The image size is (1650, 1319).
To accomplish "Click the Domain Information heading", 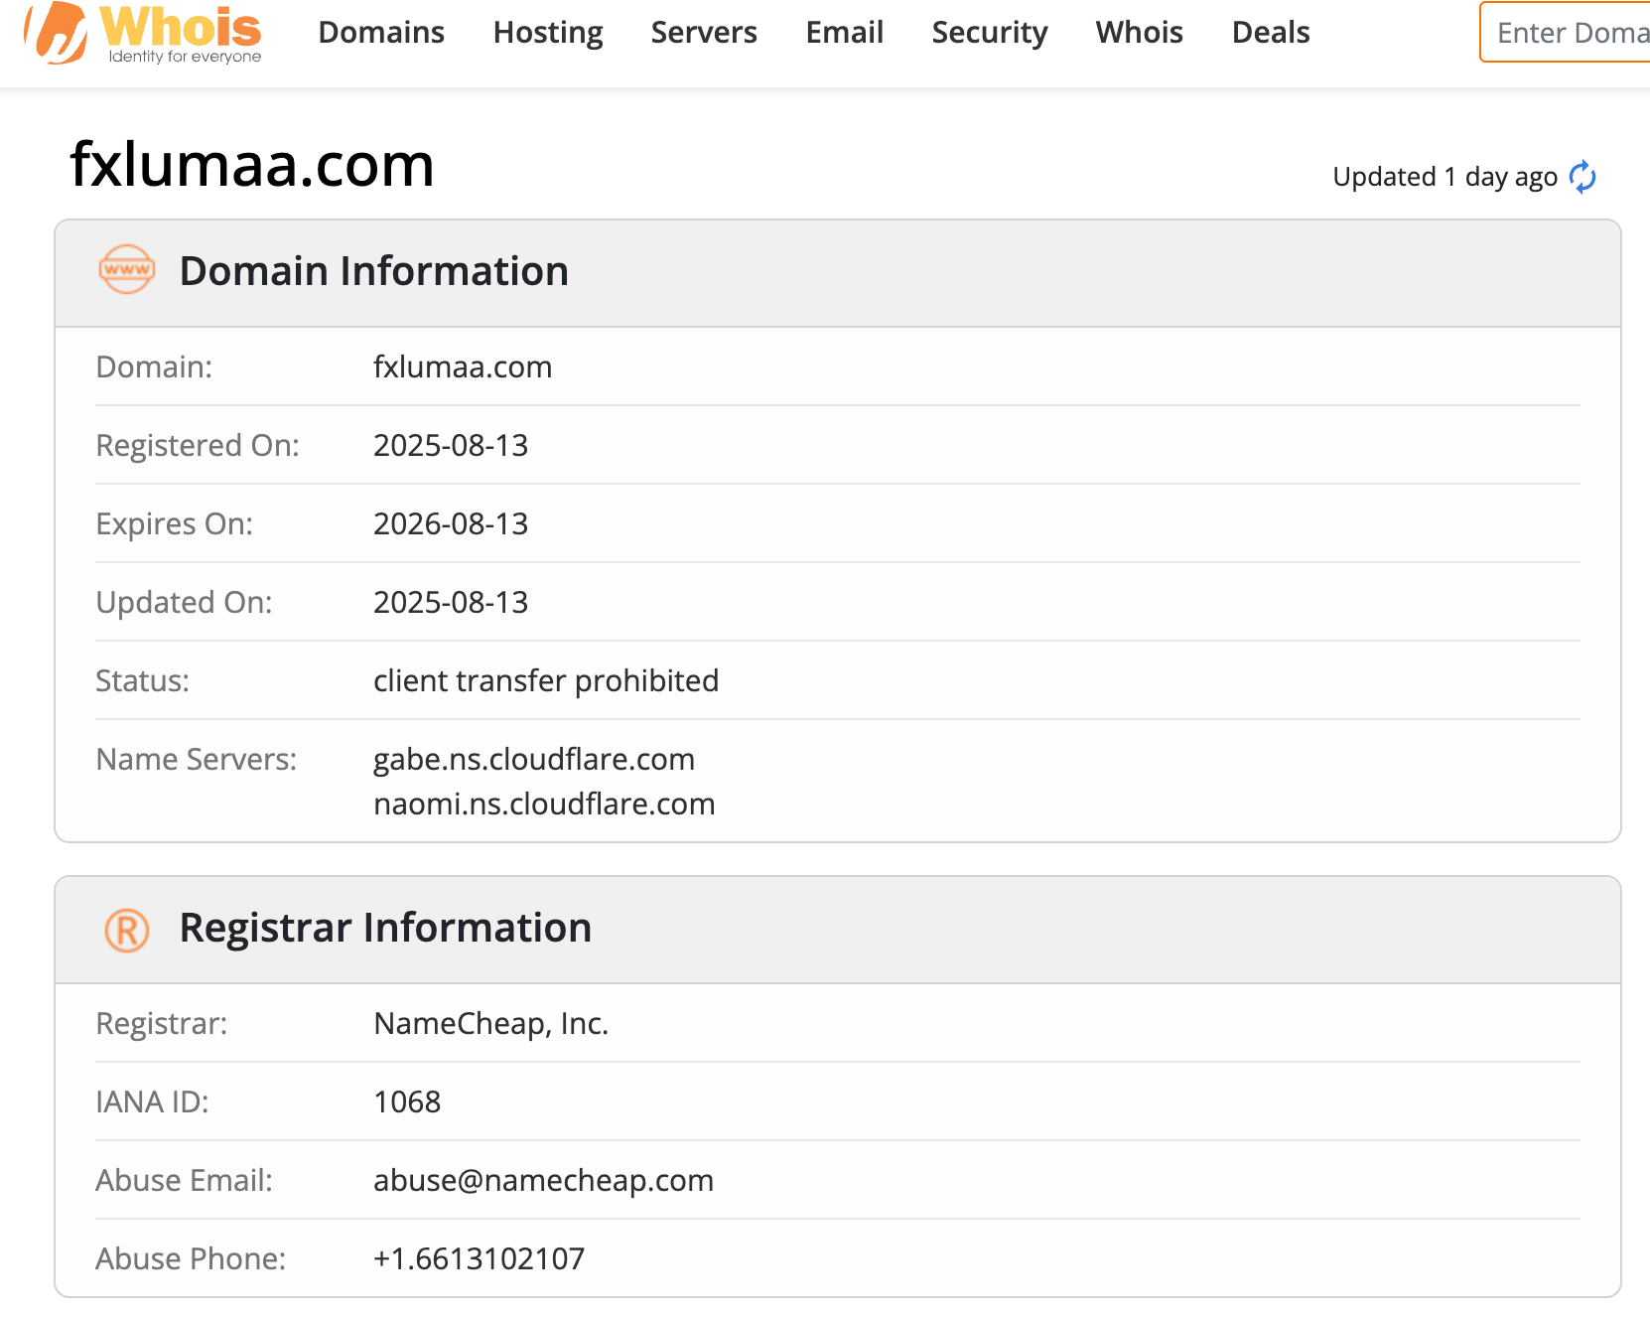I will click(x=374, y=271).
